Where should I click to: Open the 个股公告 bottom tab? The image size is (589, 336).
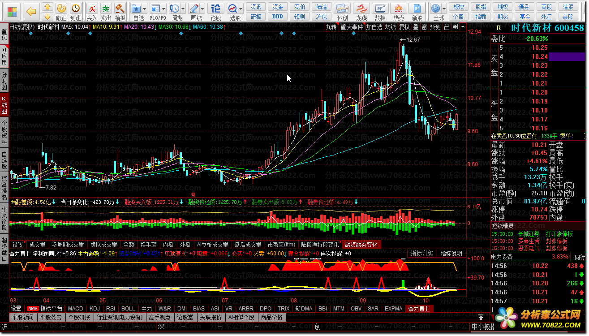[x=51, y=317]
